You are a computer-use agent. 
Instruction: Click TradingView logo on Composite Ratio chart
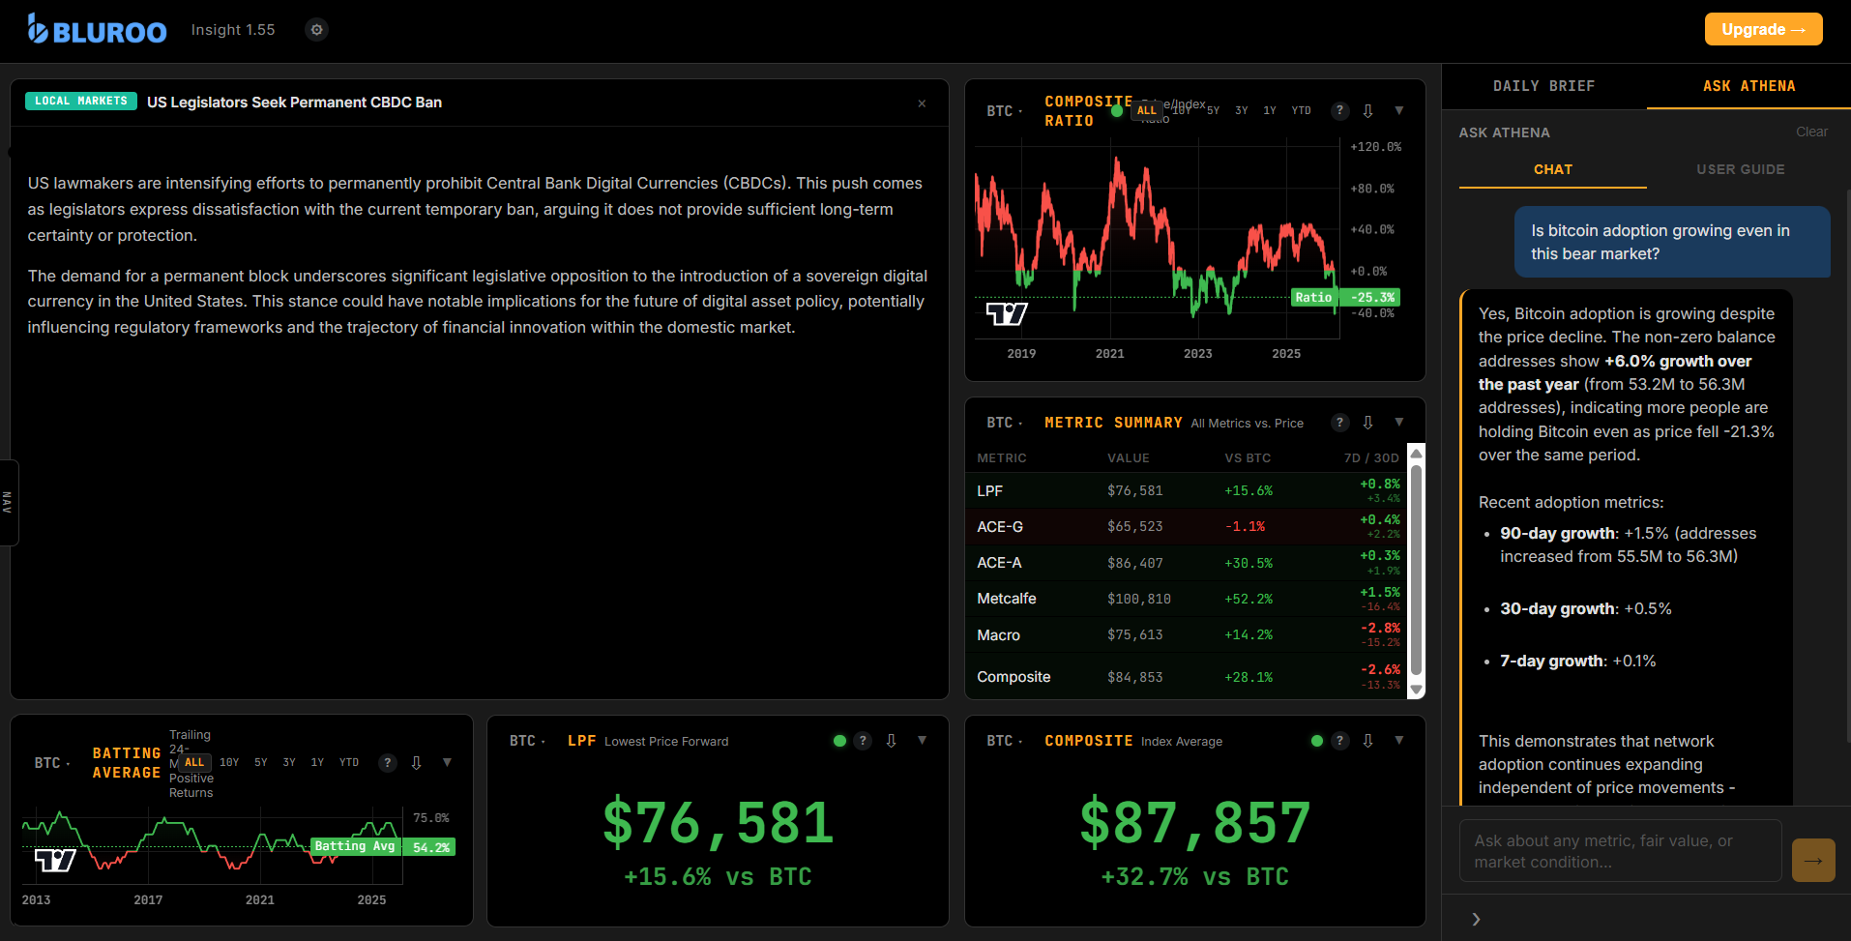1006,313
